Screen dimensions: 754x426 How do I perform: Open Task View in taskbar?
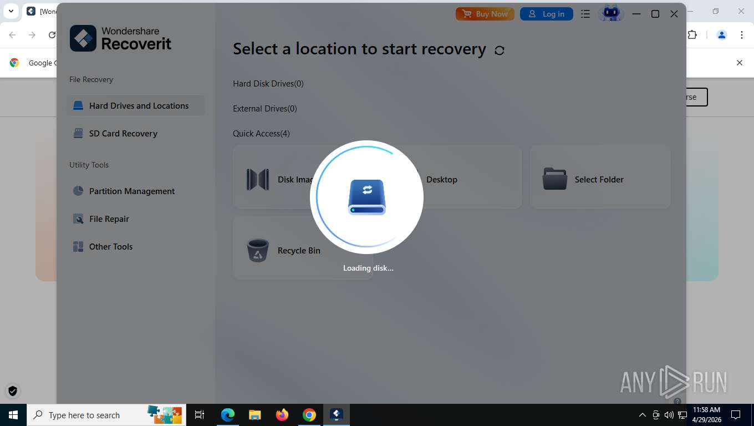tap(200, 415)
